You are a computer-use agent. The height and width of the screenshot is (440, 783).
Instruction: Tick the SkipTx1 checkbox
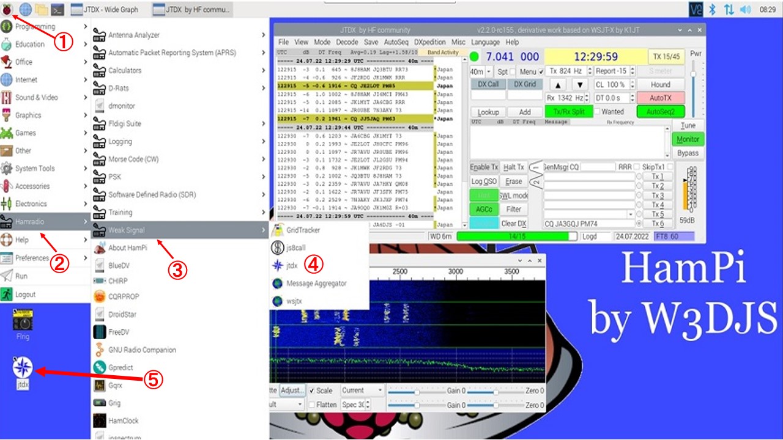669,167
